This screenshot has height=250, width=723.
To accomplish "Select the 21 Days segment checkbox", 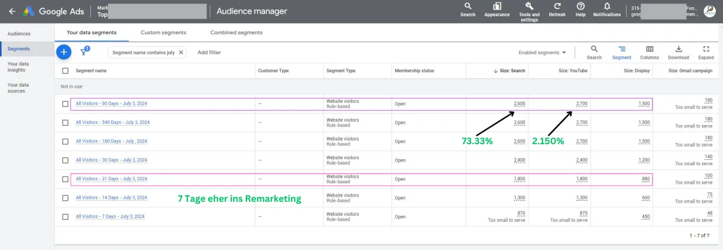I will coord(65,178).
